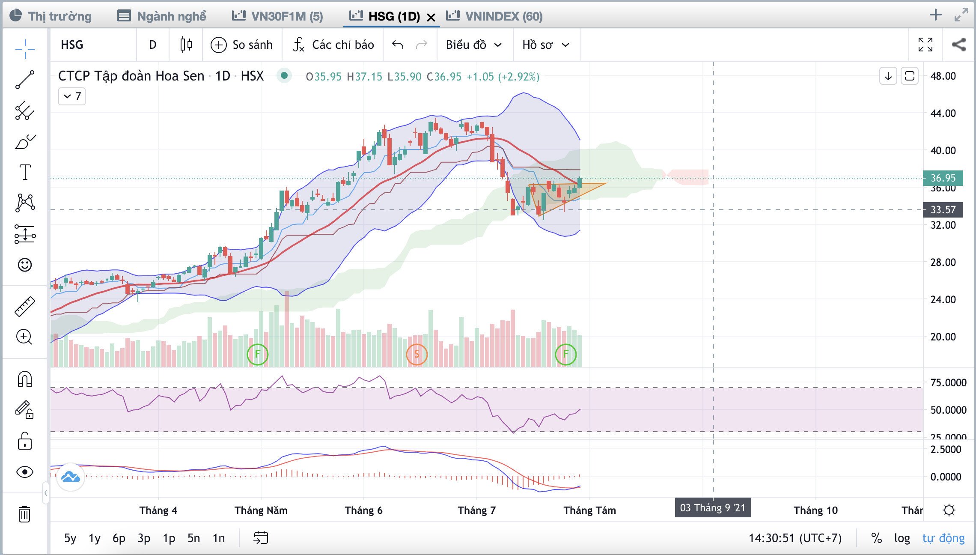The width and height of the screenshot is (976, 555).
Task: Undo the last chart action
Action: (x=398, y=45)
